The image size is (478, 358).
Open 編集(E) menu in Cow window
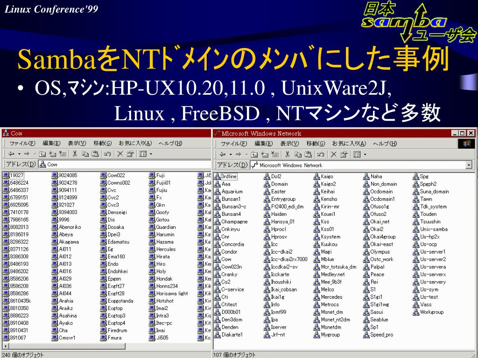point(51,143)
